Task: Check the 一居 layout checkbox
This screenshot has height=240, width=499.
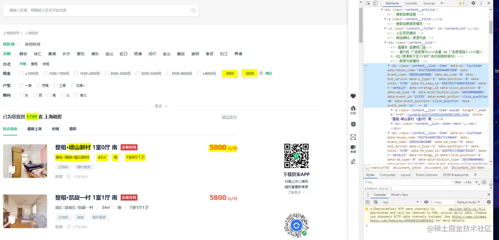Action: pos(22,85)
